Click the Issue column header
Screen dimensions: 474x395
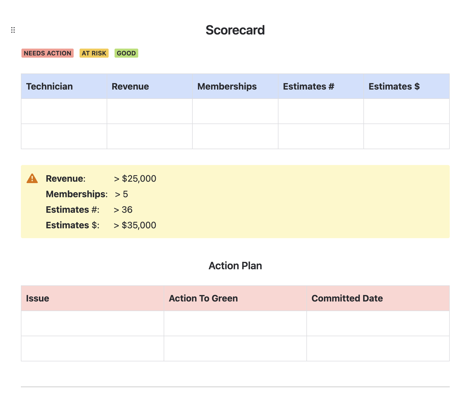tap(38, 298)
